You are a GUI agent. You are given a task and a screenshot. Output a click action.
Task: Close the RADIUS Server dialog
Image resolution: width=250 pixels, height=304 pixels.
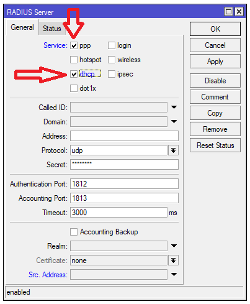click(239, 11)
